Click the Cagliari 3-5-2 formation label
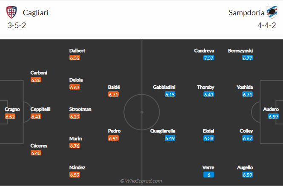The height and width of the screenshot is (186, 283). (17, 25)
